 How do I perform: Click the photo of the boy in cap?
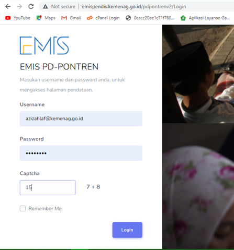coord(198,74)
